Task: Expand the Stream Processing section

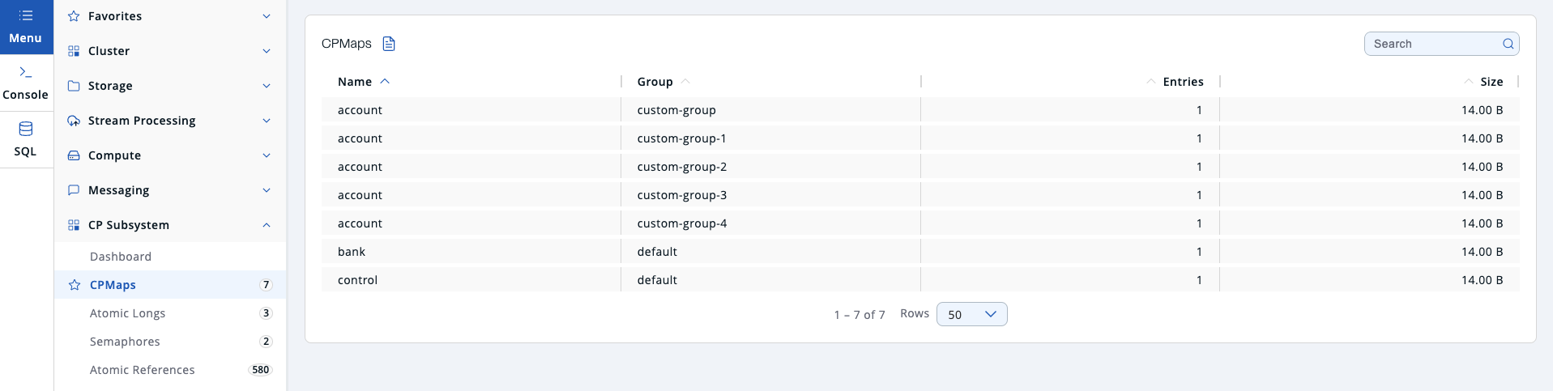Action: point(267,121)
